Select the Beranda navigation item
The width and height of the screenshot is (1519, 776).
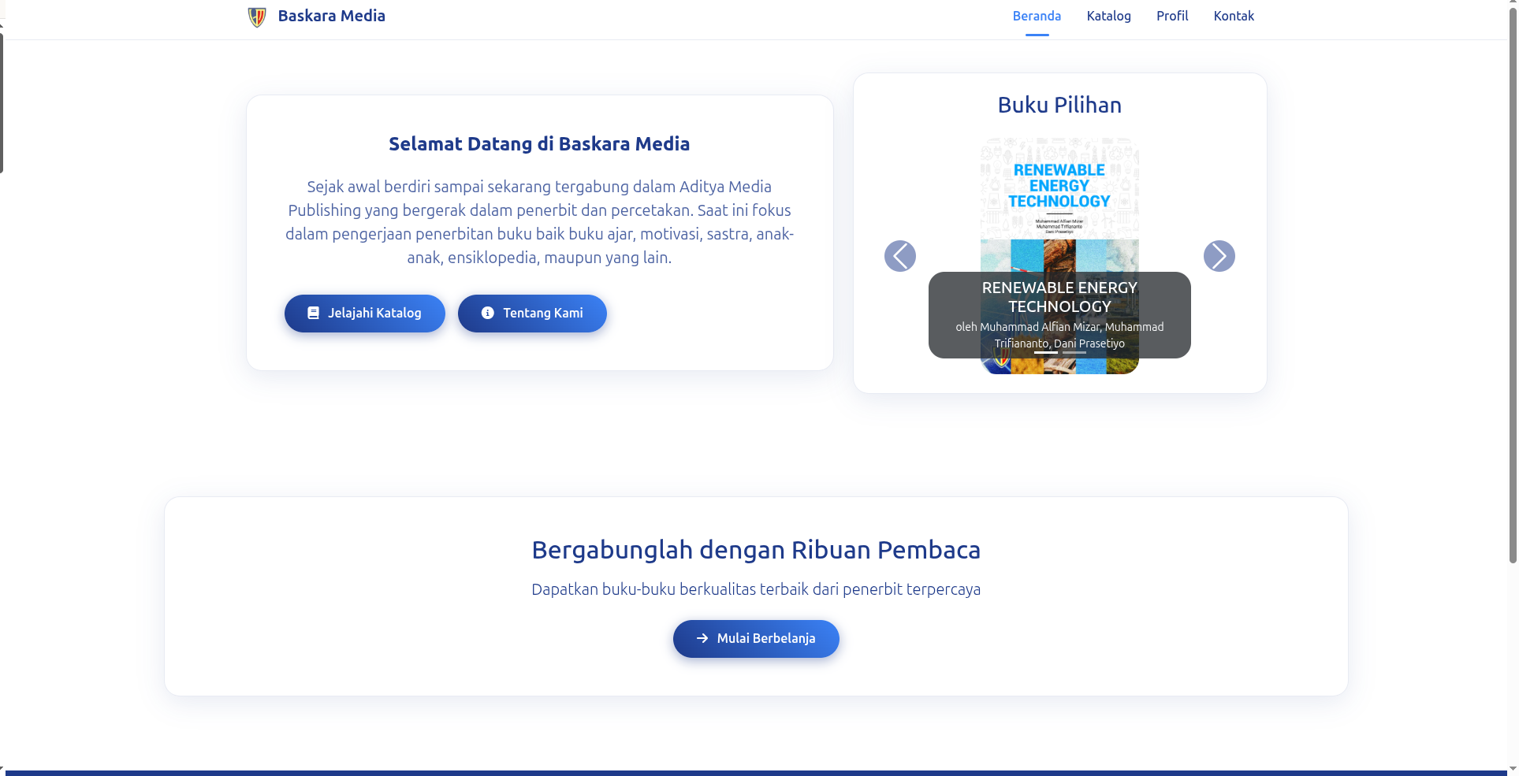click(x=1037, y=16)
